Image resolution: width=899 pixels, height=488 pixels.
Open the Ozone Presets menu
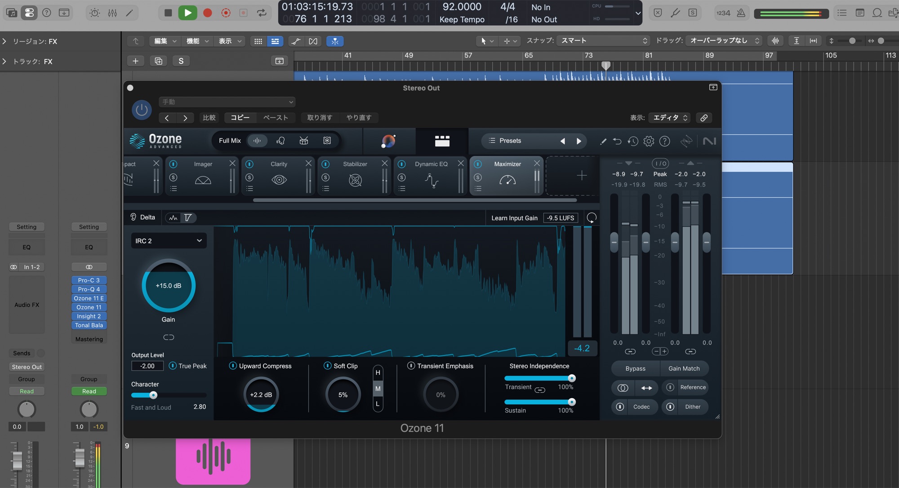point(510,141)
